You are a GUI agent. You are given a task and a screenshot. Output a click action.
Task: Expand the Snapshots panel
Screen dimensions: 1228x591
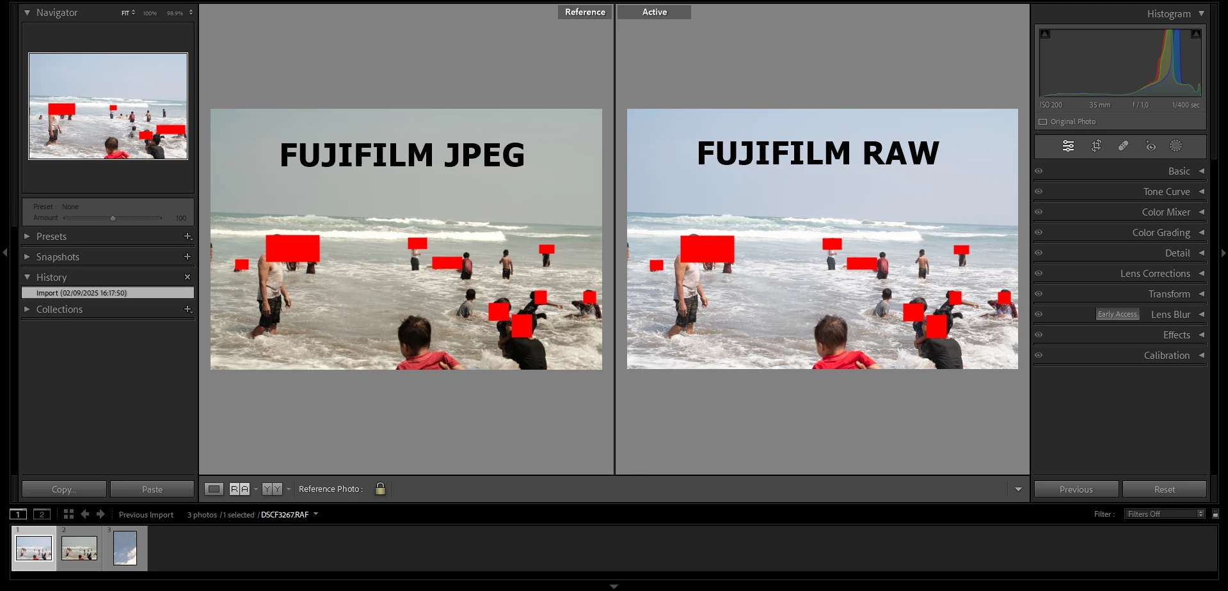[x=27, y=257]
